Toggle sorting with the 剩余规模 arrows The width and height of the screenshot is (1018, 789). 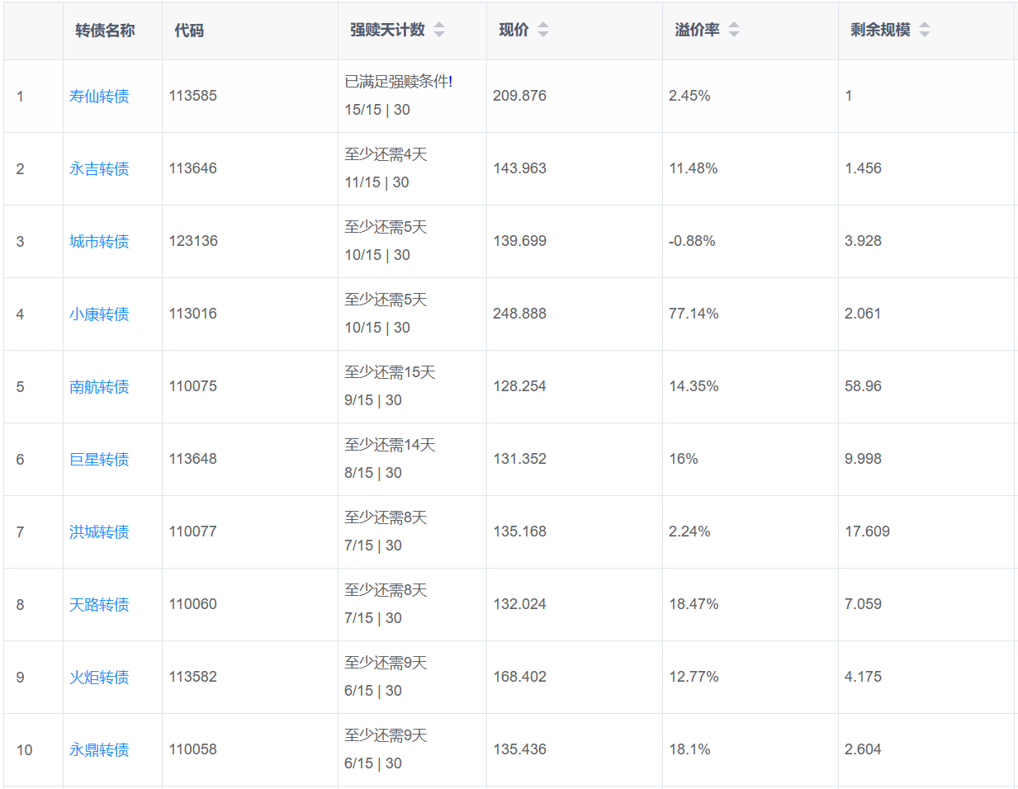click(925, 30)
